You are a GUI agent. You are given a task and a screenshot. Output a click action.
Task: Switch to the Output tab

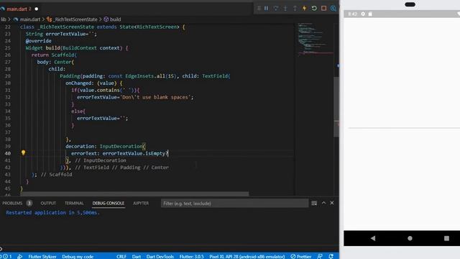click(x=48, y=203)
